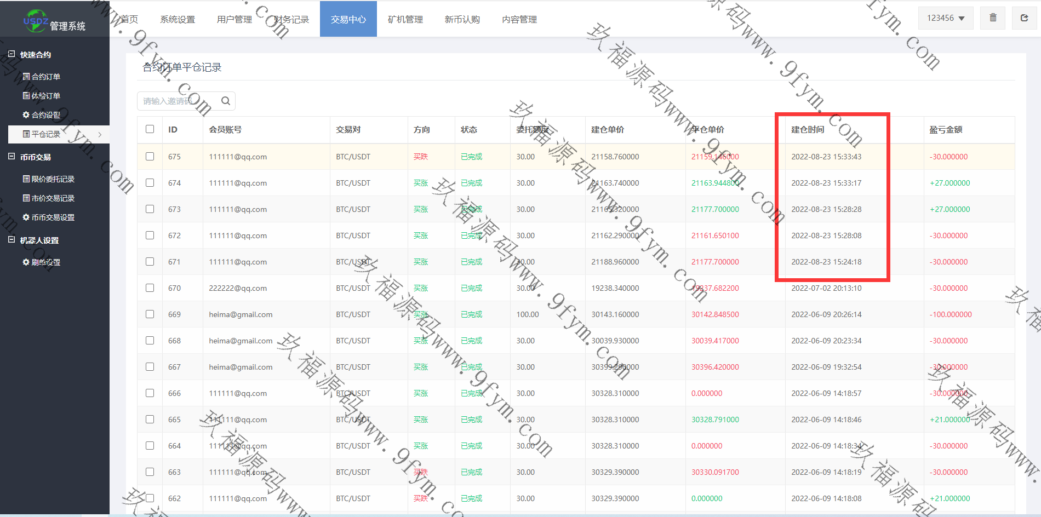Screen dimensions: 1041x517
Task: Open 合约设置 gear item in sidebar
Action: click(x=42, y=115)
